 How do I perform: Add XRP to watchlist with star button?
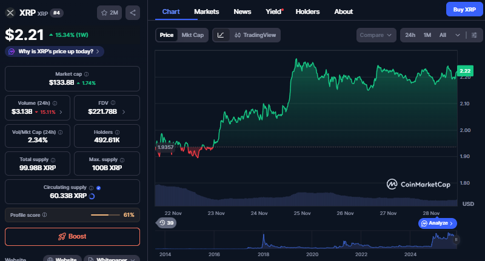(x=110, y=13)
